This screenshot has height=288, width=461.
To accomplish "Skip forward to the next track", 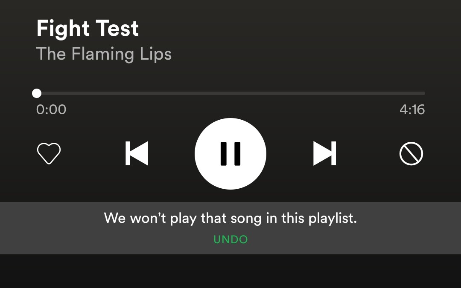I will (324, 153).
